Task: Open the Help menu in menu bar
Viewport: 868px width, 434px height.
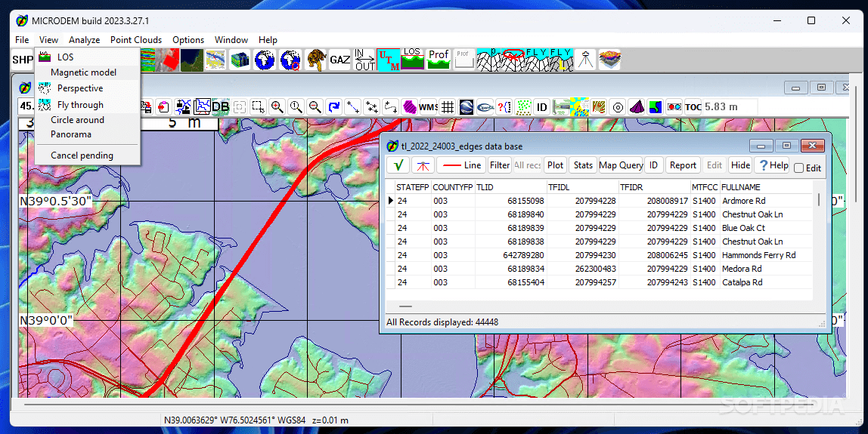Action: pyautogui.click(x=268, y=40)
